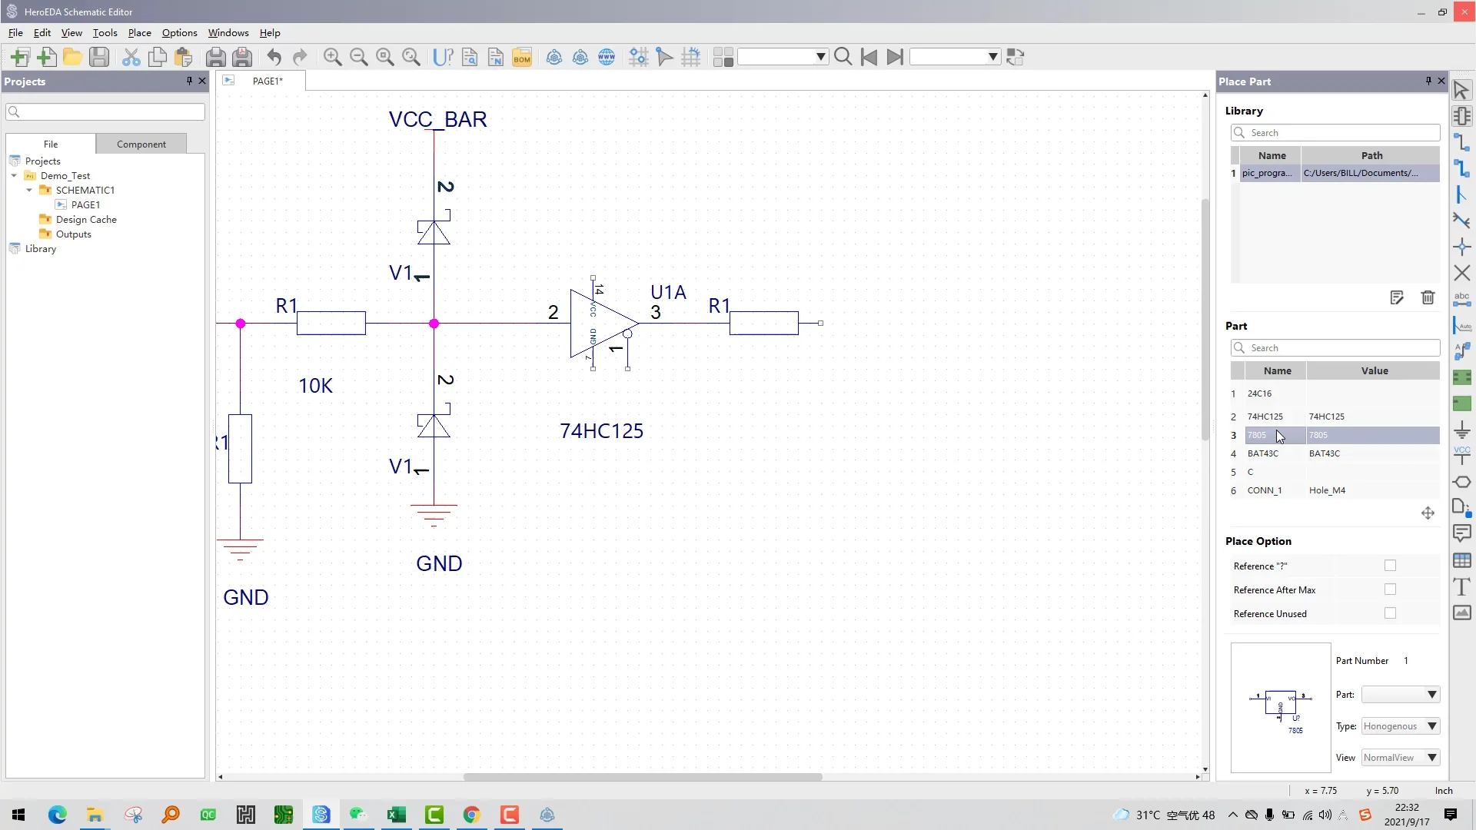Image resolution: width=1476 pixels, height=830 pixels.
Task: Open PAGE1 in the project tree
Action: tap(85, 205)
